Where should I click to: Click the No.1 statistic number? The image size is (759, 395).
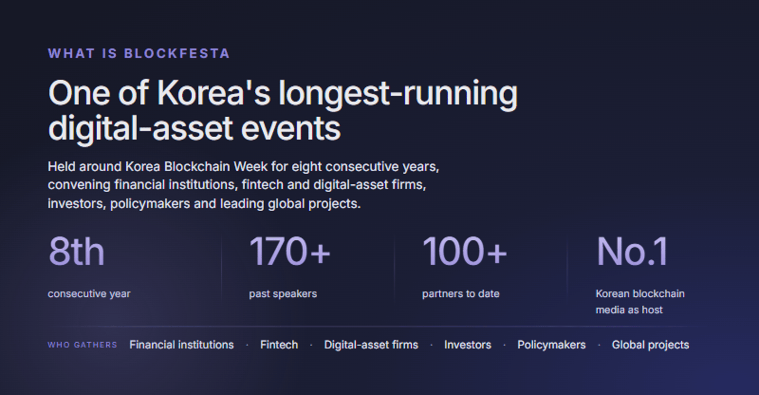pos(632,251)
